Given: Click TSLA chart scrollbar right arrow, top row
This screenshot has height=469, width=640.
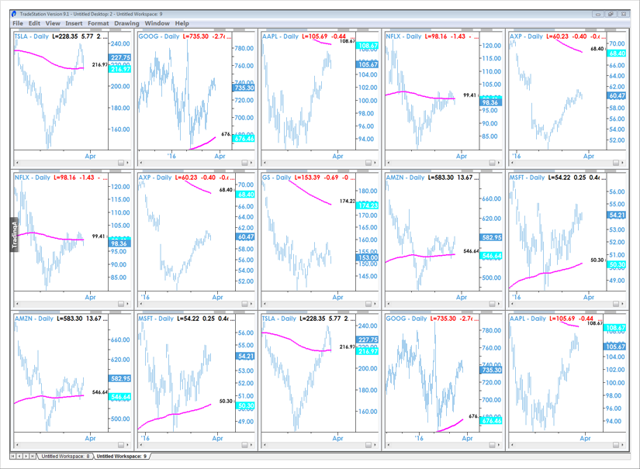Looking at the screenshot, I should (x=128, y=162).
